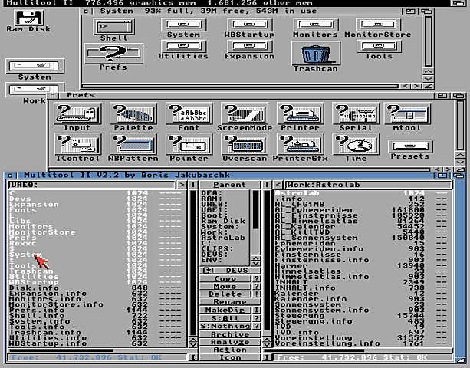Click the Icon button

click(229, 357)
